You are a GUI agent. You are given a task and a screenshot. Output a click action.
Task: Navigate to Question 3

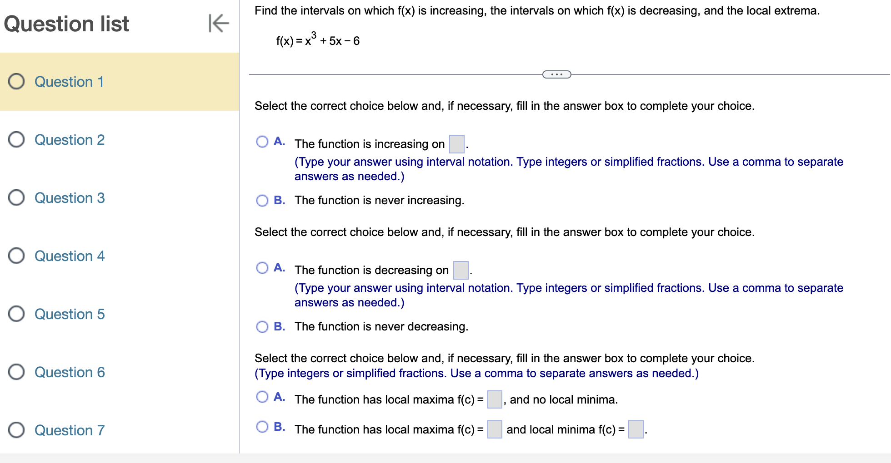coord(70,198)
